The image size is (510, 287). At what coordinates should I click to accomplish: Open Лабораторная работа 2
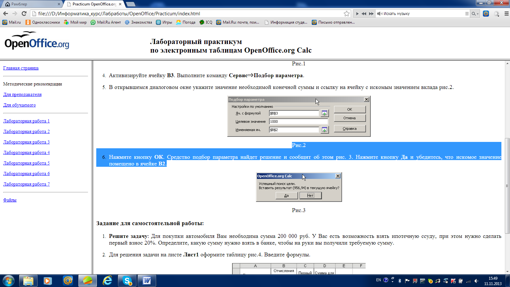[x=26, y=131]
